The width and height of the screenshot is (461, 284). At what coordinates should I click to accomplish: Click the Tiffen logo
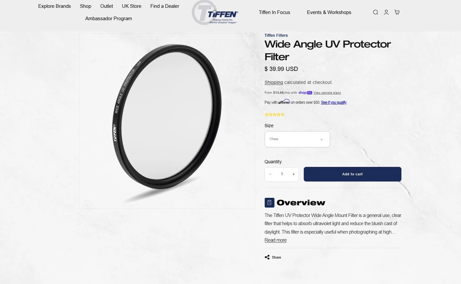pyautogui.click(x=215, y=13)
